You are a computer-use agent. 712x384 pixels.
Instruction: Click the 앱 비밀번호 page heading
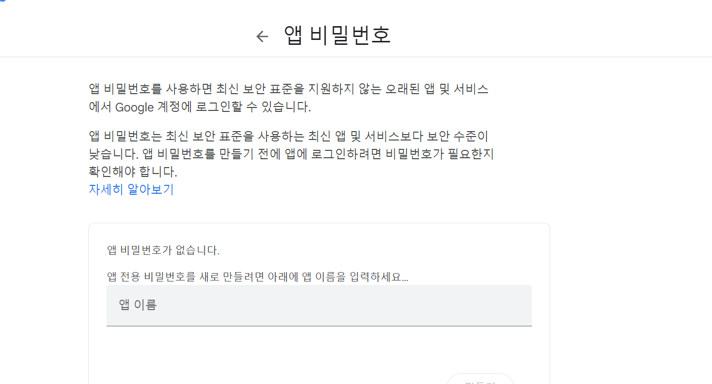pos(337,35)
